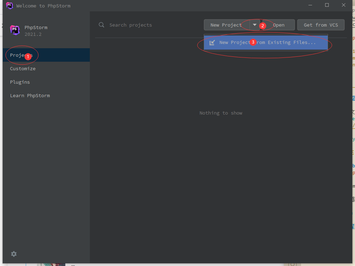
Task: Go to the Learn PhpStorm tab
Action: (x=30, y=95)
